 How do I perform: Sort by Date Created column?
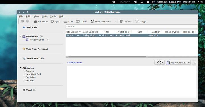point(74,32)
